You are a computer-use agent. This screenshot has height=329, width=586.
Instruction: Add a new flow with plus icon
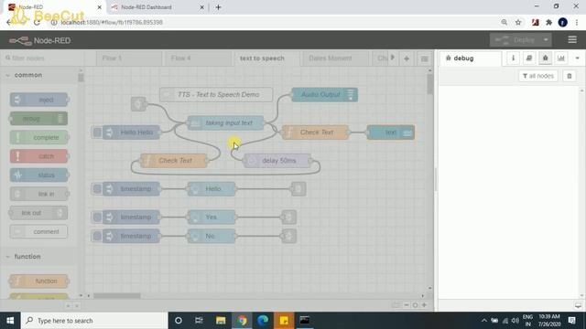(x=407, y=58)
